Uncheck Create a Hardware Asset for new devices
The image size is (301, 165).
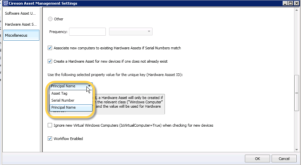pos(50,61)
